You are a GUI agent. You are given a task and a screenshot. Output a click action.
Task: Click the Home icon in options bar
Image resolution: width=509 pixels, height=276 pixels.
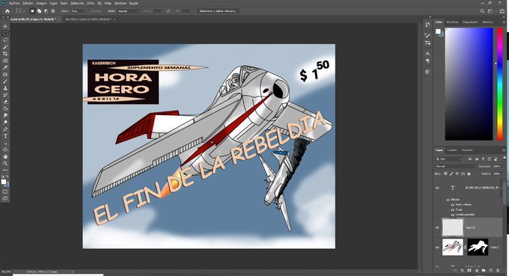7,11
